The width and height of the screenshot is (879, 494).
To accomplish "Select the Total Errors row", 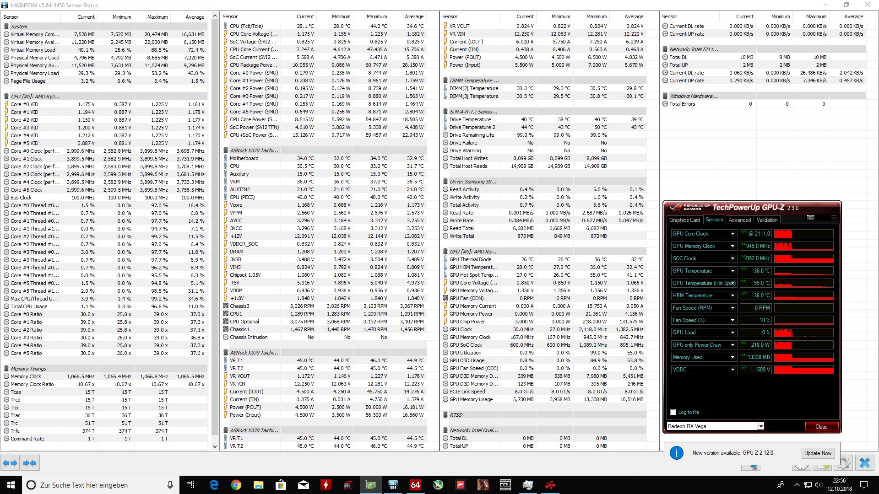I will 764,104.
